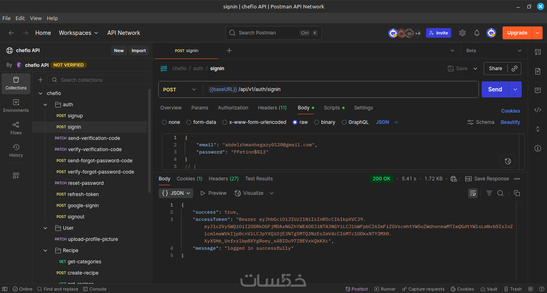This screenshot has width=547, height=293.
Task: Search within the response body
Action: click(x=501, y=193)
